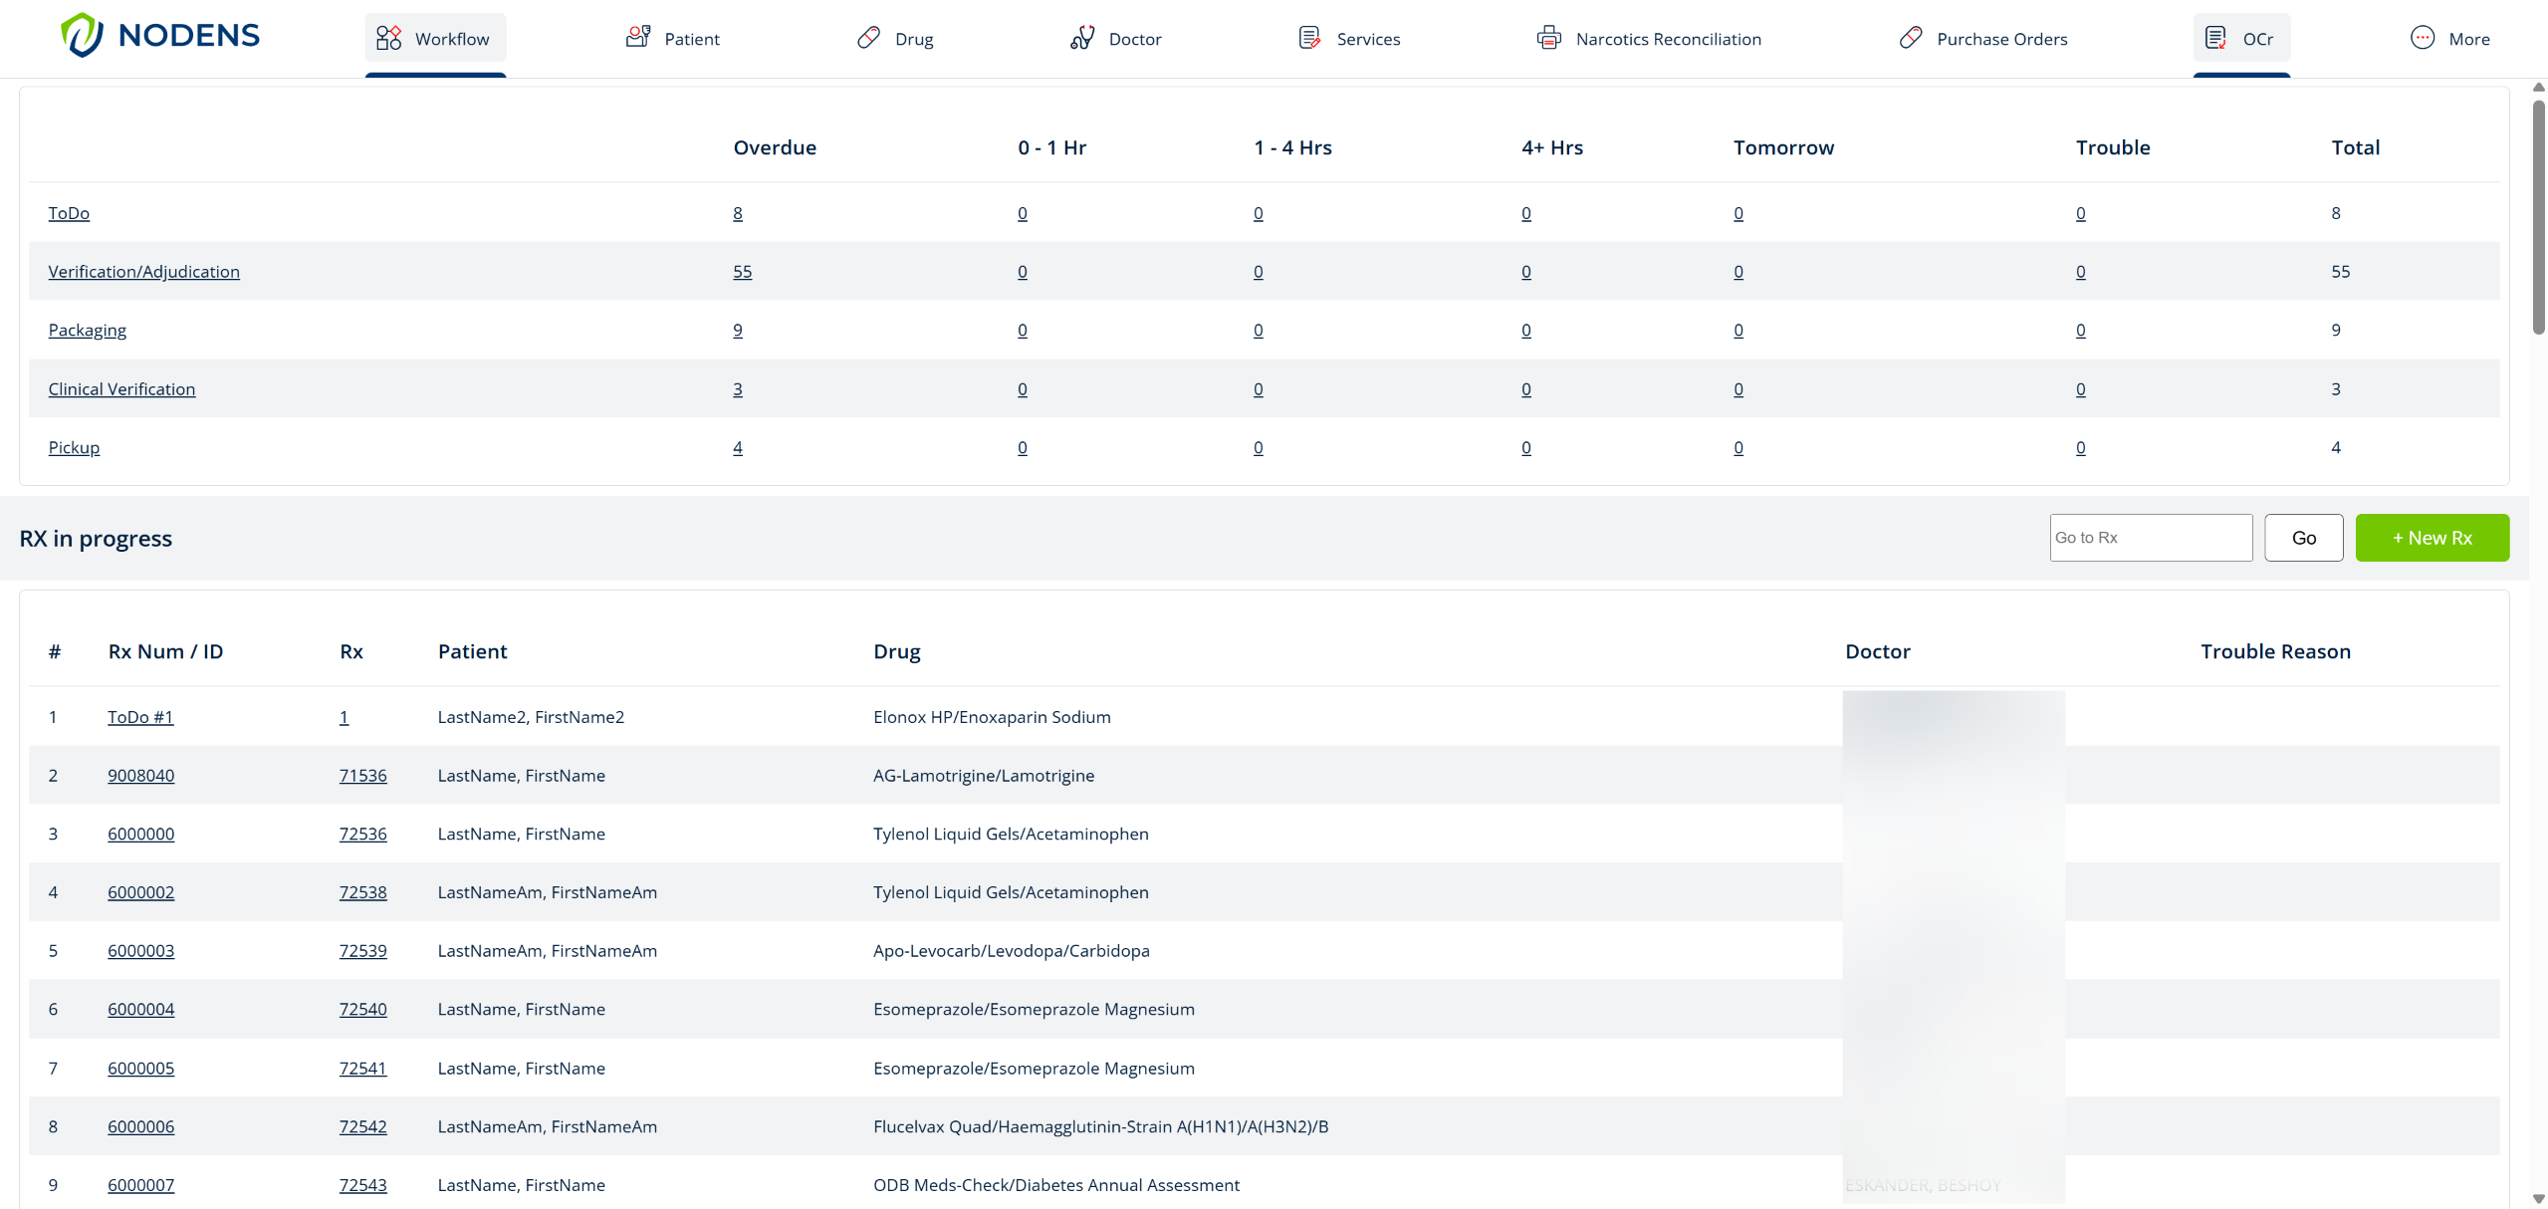Click the Patient person icon
2548x1209 pixels.
pyautogui.click(x=638, y=38)
